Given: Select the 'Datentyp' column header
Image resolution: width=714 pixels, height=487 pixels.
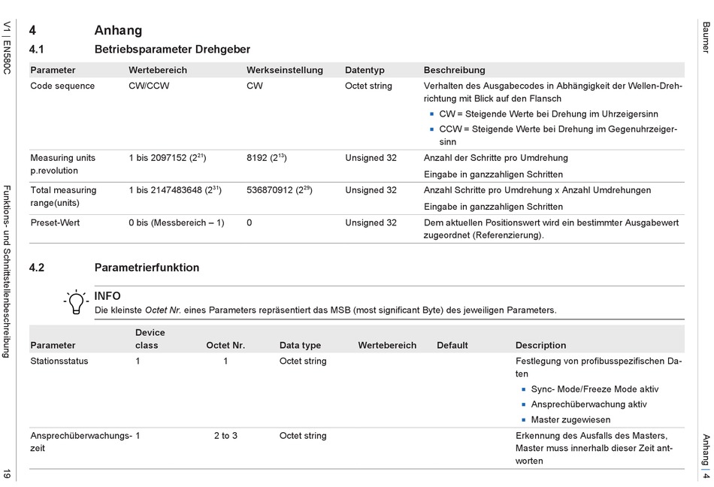Looking at the screenshot, I should pos(365,70).
